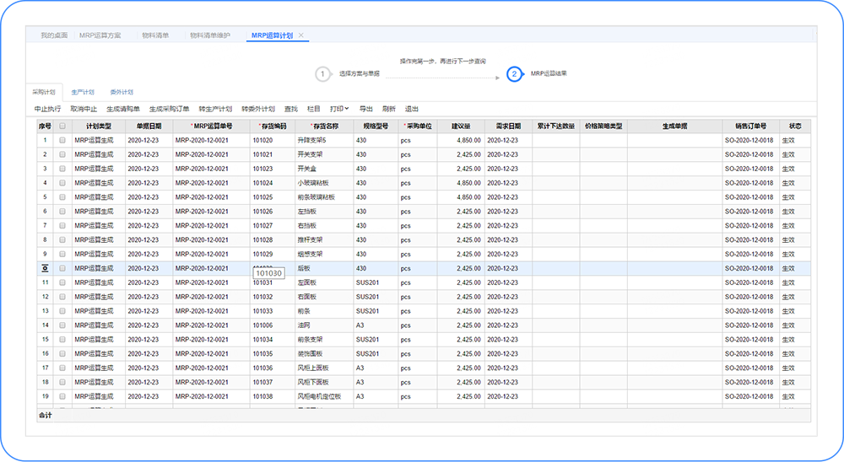Click the step 2 MRP运算结果 circle
The width and height of the screenshot is (844, 462).
pos(514,74)
